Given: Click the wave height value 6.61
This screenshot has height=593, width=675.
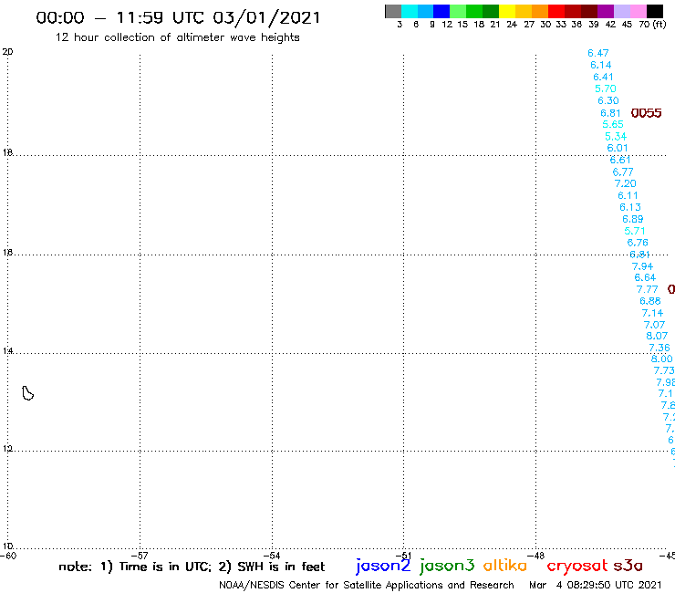Looking at the screenshot, I should [620, 161].
